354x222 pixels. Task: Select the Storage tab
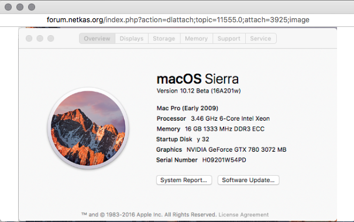(x=164, y=39)
